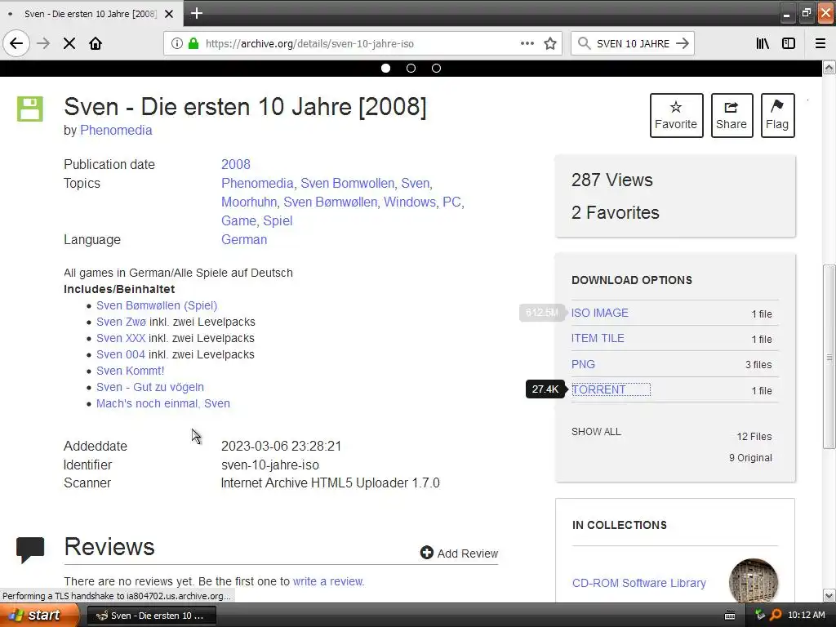Screen dimensions: 836x627
Task: Open the Sven XXX link
Action: [121, 338]
